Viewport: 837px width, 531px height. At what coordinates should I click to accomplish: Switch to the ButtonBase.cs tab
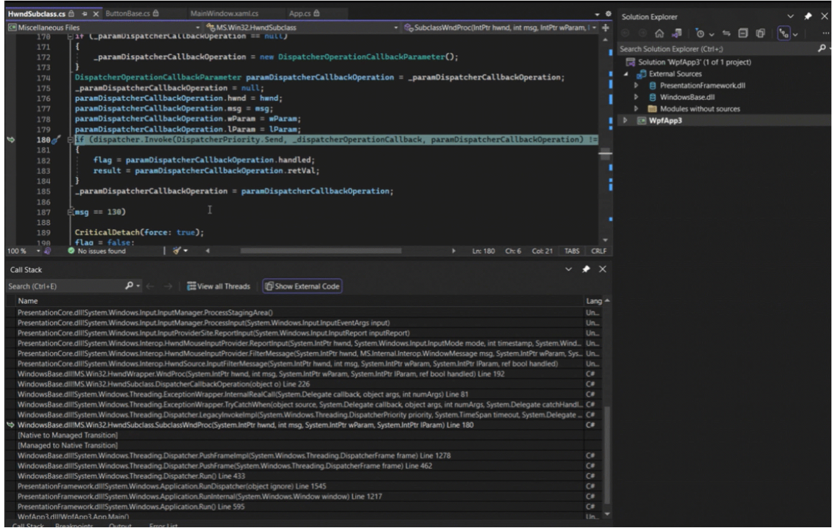tap(126, 13)
